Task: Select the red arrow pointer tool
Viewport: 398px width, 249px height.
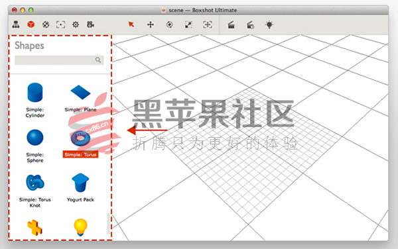Action: click(x=131, y=25)
